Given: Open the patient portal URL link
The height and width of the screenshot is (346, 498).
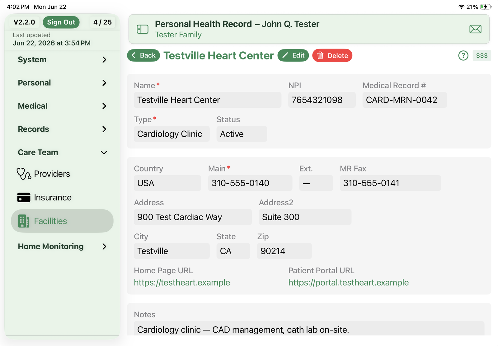Looking at the screenshot, I should pyautogui.click(x=349, y=283).
